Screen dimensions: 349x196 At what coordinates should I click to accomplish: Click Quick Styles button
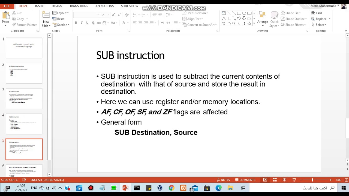point(274,19)
